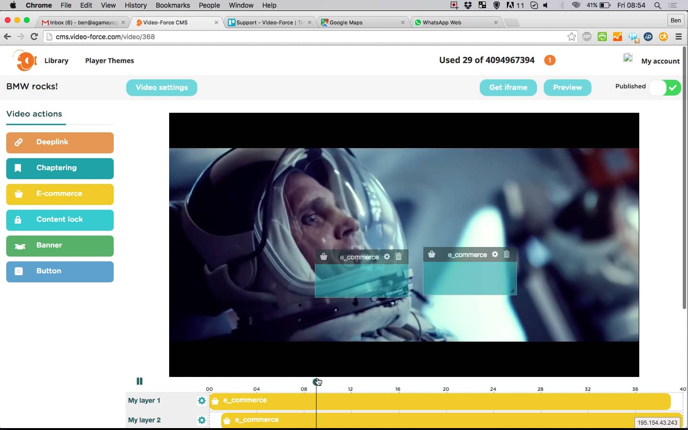Add an E-commerce action
Screen dimensions: 688x430
(x=60, y=194)
